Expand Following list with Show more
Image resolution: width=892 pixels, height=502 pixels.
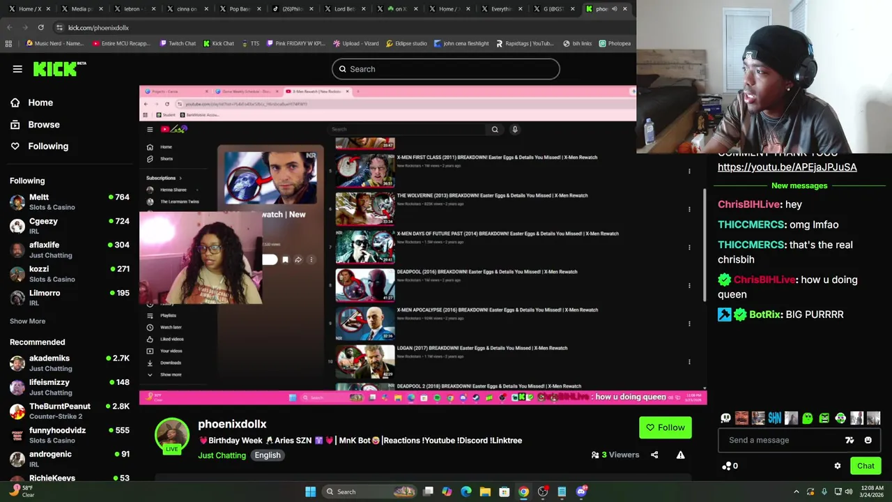pyautogui.click(x=27, y=321)
